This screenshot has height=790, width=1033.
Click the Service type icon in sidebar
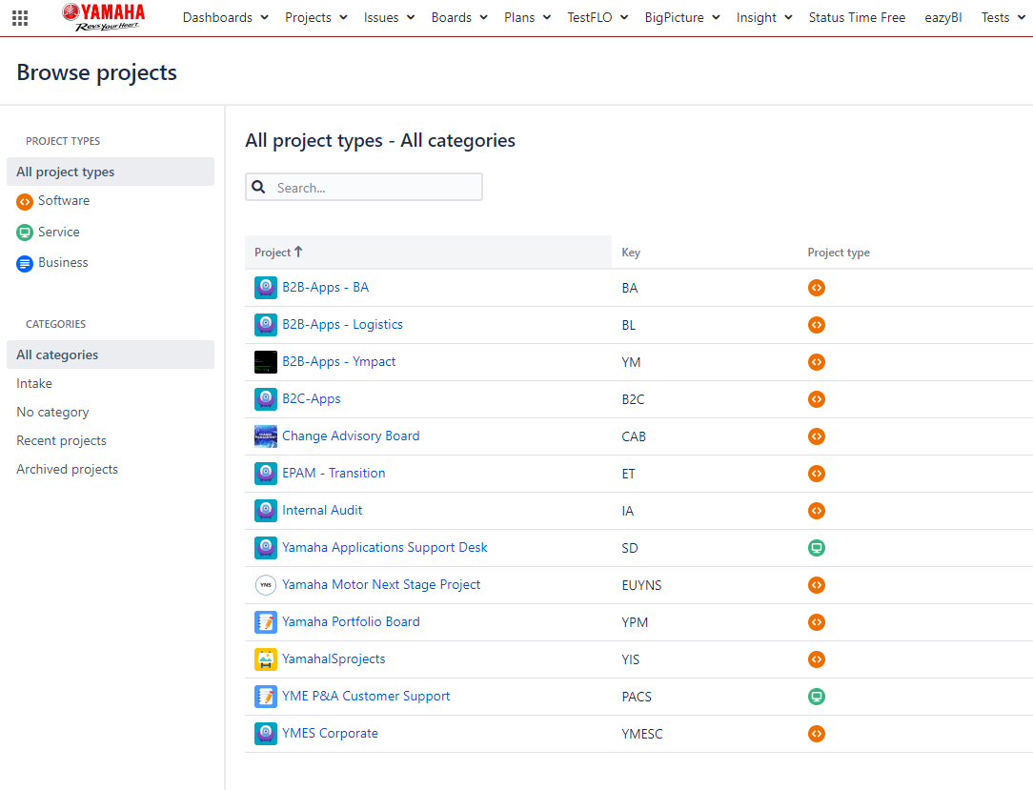(25, 233)
